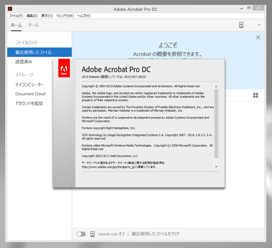
Task: Click the about dialog scrollbar thumb
Action: [216, 124]
